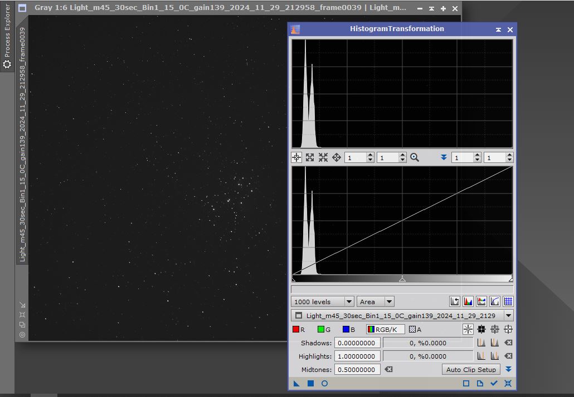Select the B blue channel
The width and height of the screenshot is (574, 397).
click(349, 329)
